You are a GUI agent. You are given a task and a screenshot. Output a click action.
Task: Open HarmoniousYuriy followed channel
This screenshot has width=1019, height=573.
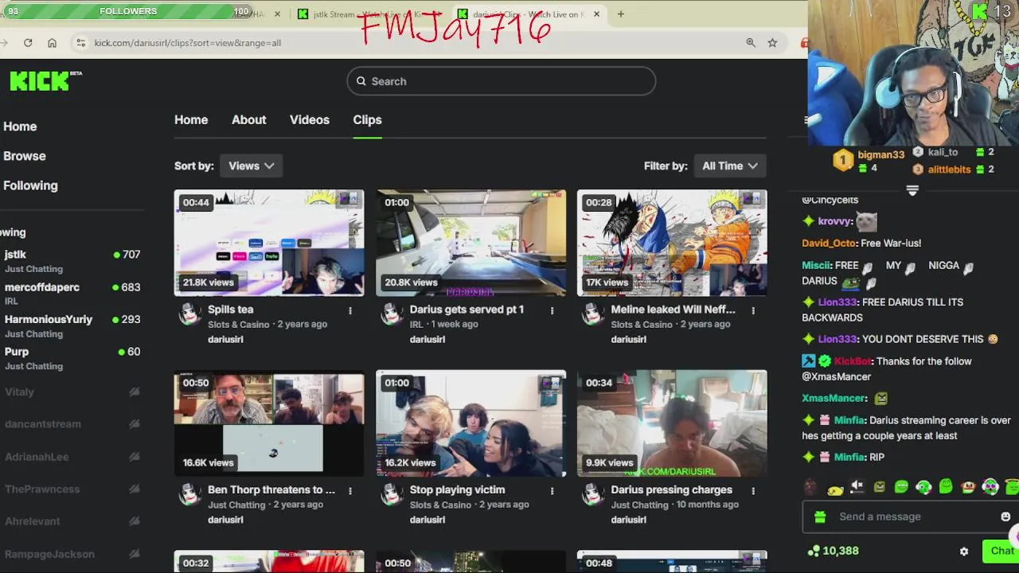[72, 325]
